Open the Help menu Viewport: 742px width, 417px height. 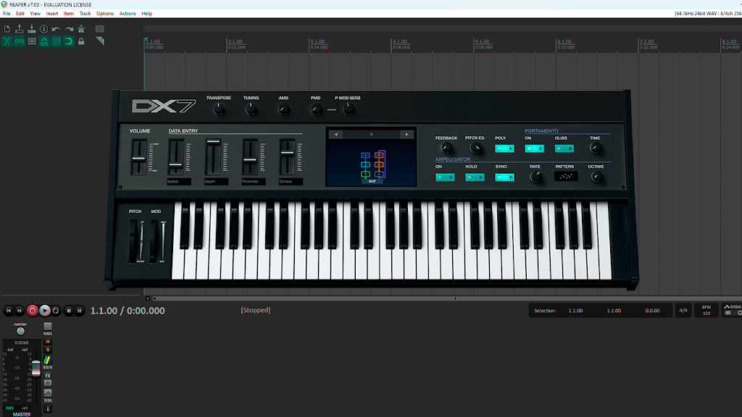pyautogui.click(x=146, y=14)
